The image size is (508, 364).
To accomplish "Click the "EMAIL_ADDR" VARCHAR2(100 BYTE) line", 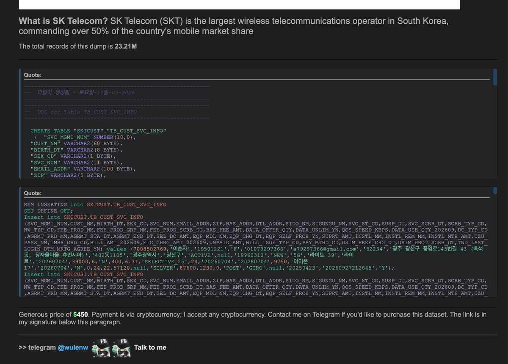I will [x=83, y=169].
